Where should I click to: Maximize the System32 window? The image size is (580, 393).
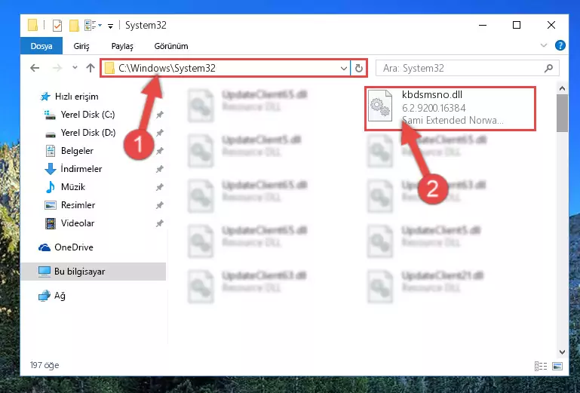517,25
